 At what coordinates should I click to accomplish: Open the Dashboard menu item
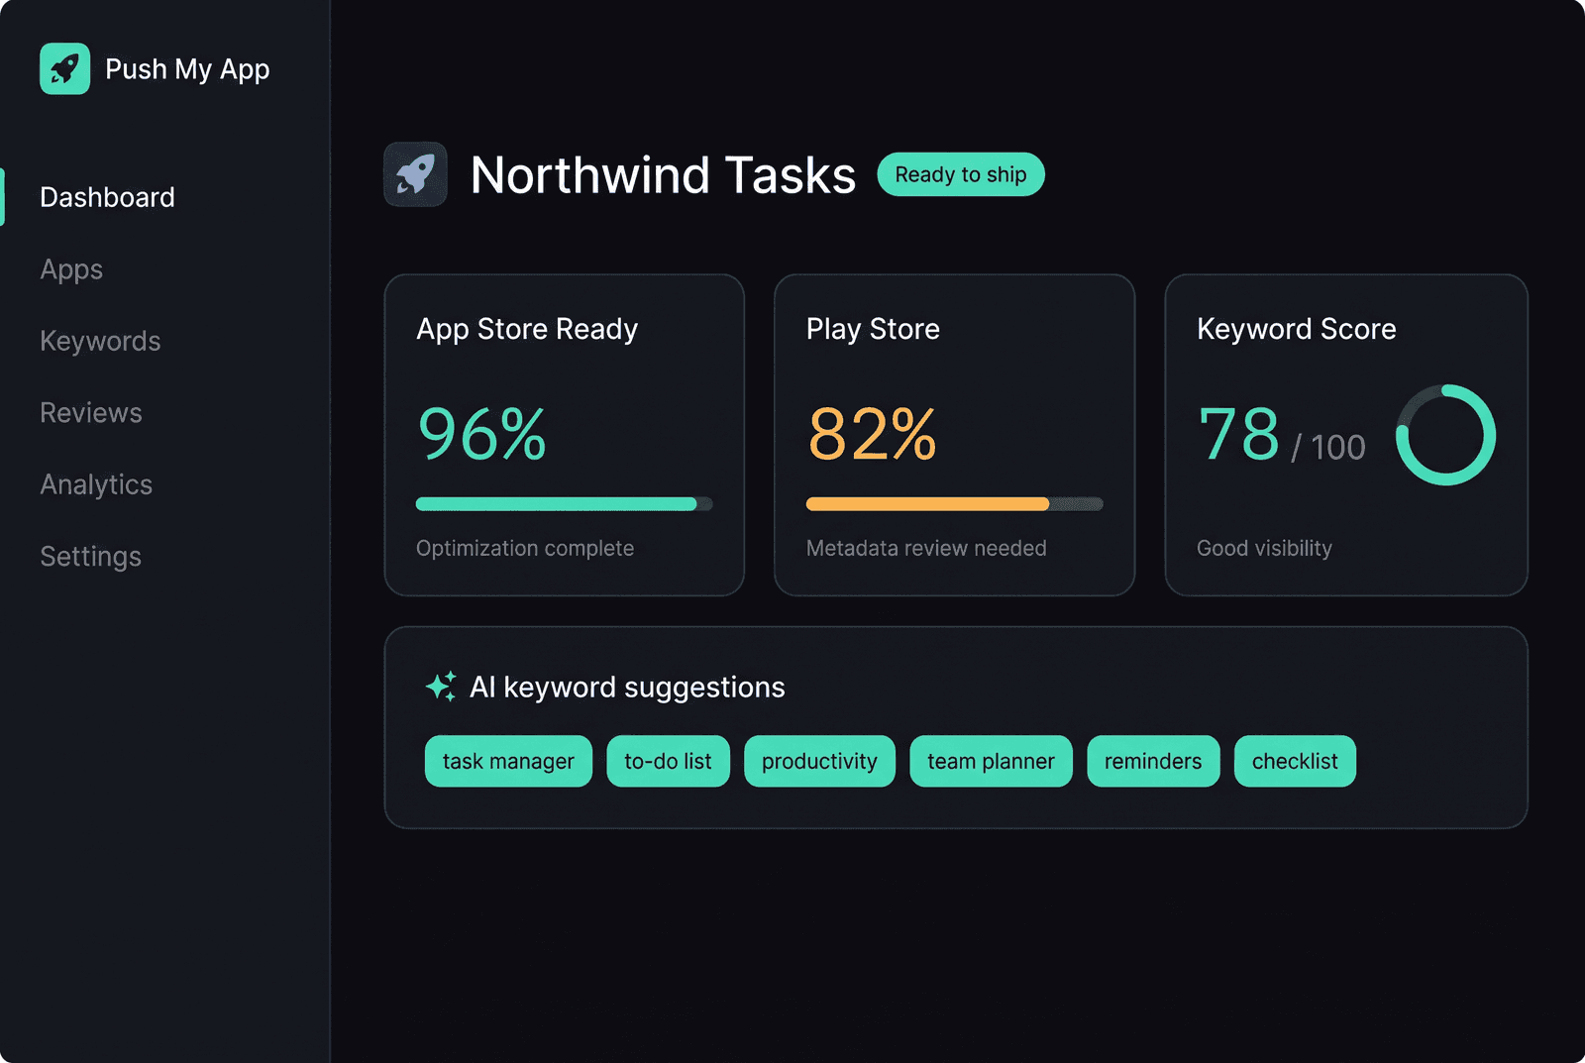(x=107, y=197)
